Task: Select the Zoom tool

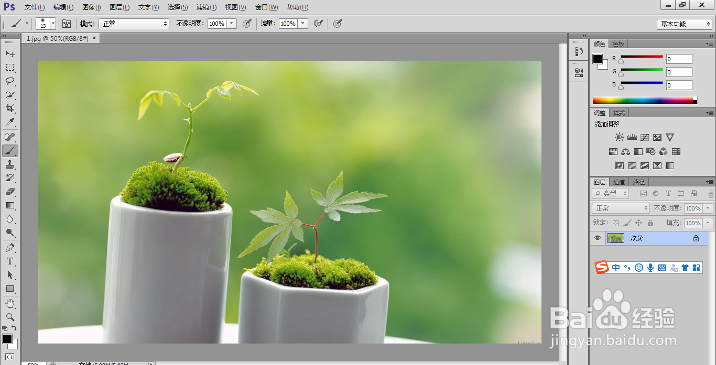Action: 10,317
